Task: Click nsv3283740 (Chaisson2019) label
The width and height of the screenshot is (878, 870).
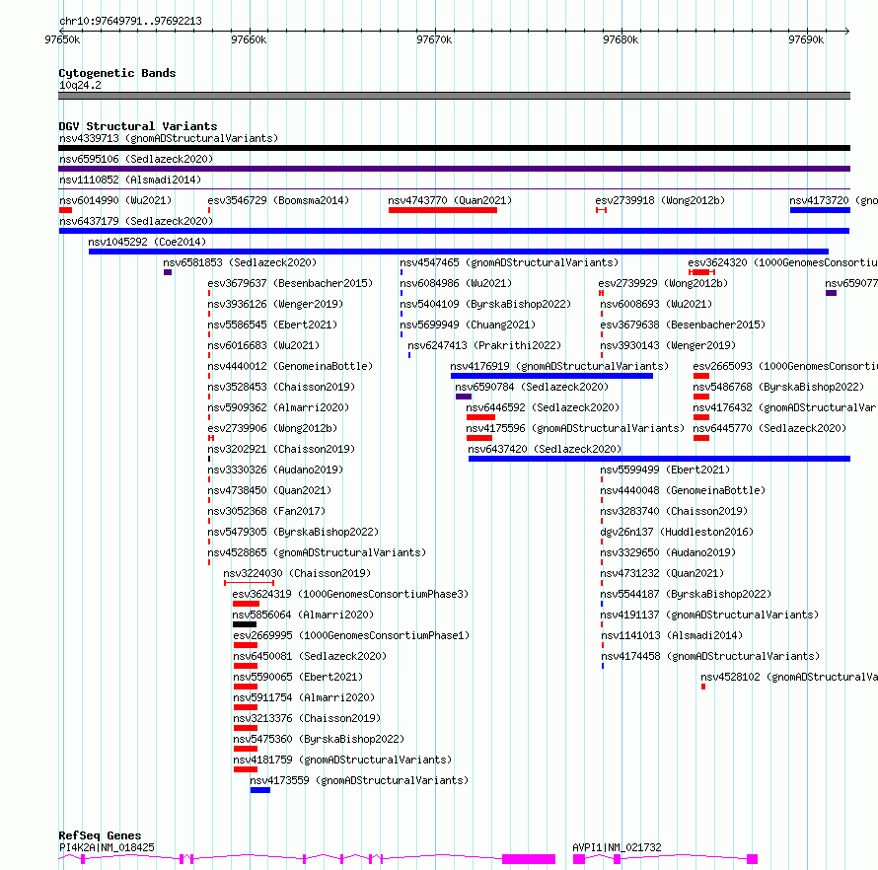Action: point(674,511)
